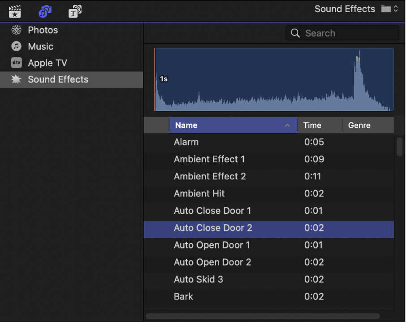
Task: Sort the sound list by Time
Action: pos(312,126)
